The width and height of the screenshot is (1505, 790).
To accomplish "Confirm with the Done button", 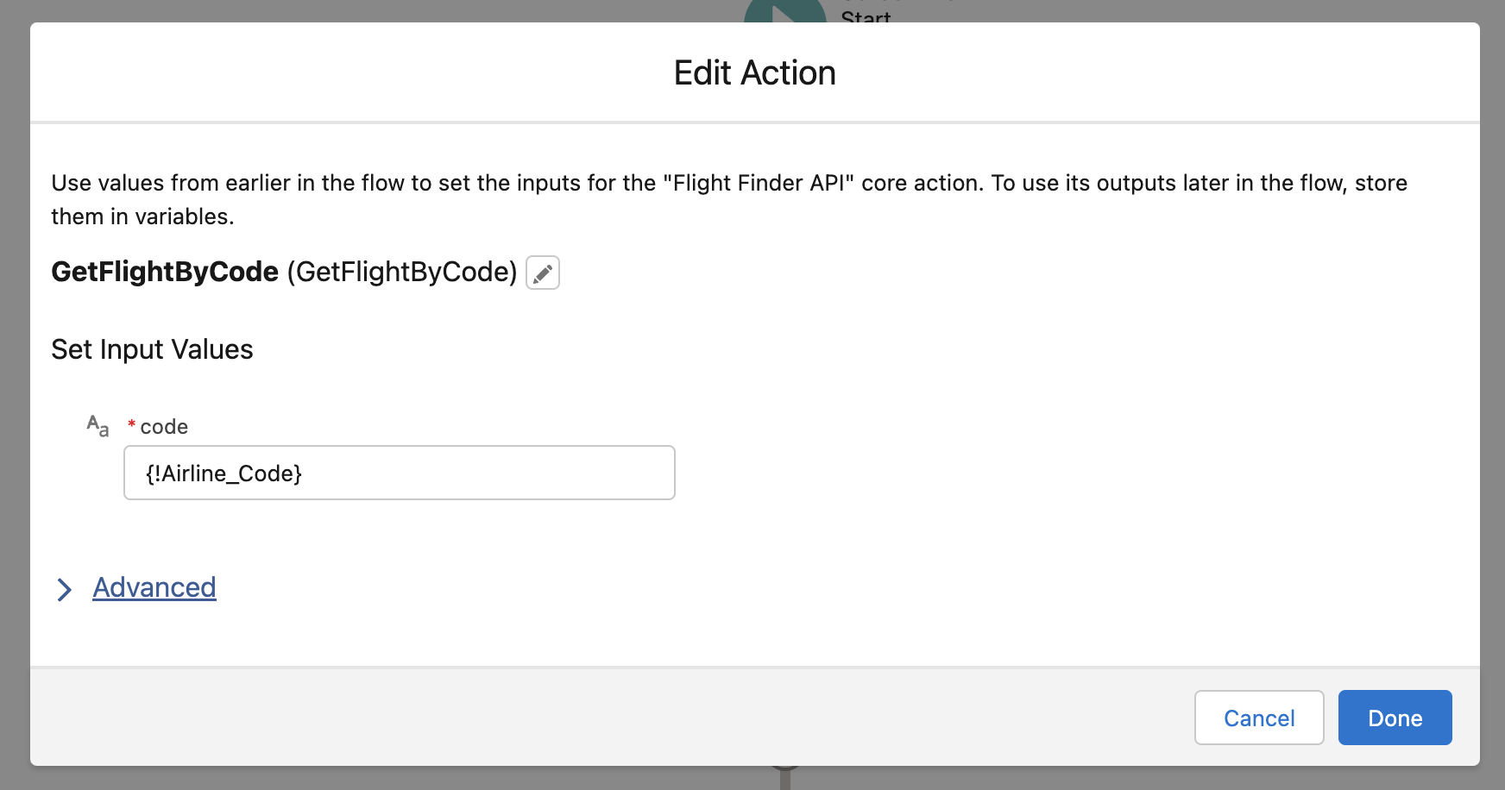I will [1395, 718].
